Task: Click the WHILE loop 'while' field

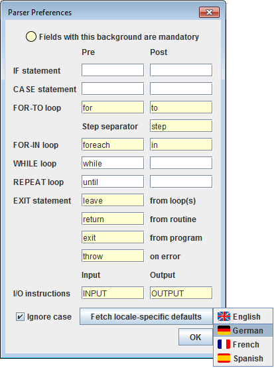Action: click(113, 163)
